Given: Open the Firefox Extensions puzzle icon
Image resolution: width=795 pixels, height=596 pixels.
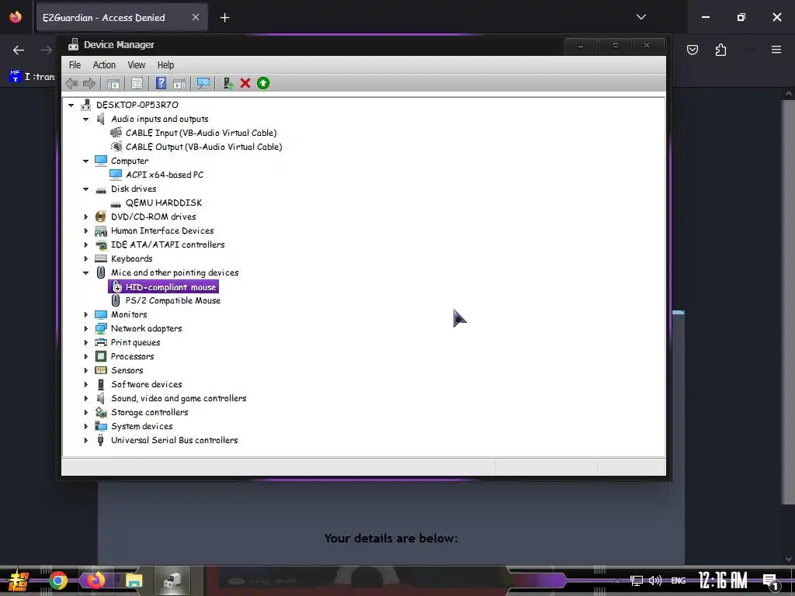Looking at the screenshot, I should 721,50.
